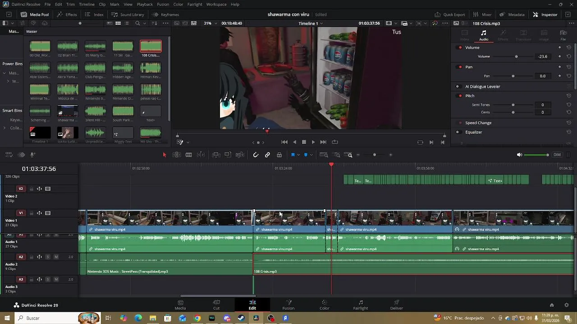577x324 pixels.
Task: Switch to the Fairlight page
Action: [x=361, y=305]
